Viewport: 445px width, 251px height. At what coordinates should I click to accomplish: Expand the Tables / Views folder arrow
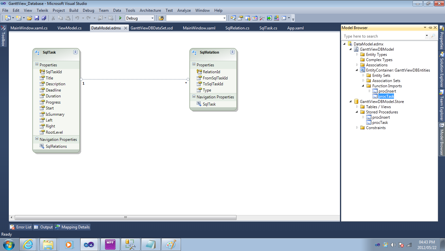(357, 107)
